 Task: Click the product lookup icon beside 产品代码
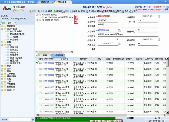click(119, 30)
